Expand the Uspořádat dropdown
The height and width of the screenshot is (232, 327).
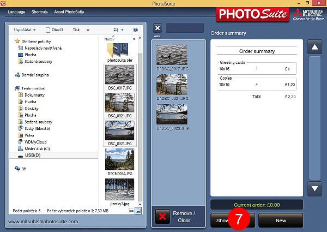click(x=25, y=30)
